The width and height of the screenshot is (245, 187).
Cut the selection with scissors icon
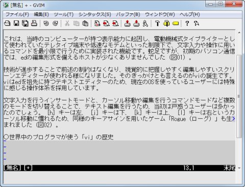(67, 23)
